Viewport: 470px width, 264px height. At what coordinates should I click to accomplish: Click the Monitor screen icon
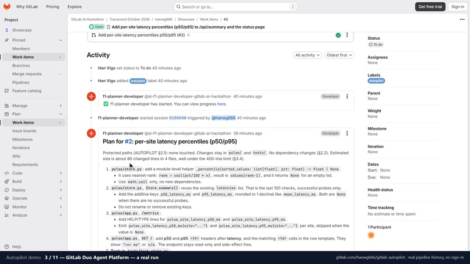(x=6, y=207)
